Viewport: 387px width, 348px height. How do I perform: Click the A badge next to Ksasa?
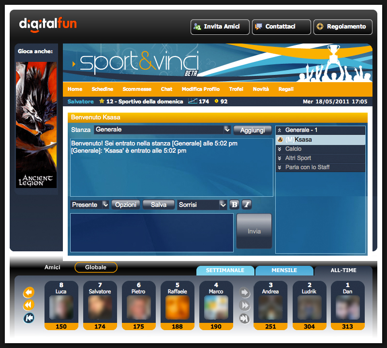(280, 140)
